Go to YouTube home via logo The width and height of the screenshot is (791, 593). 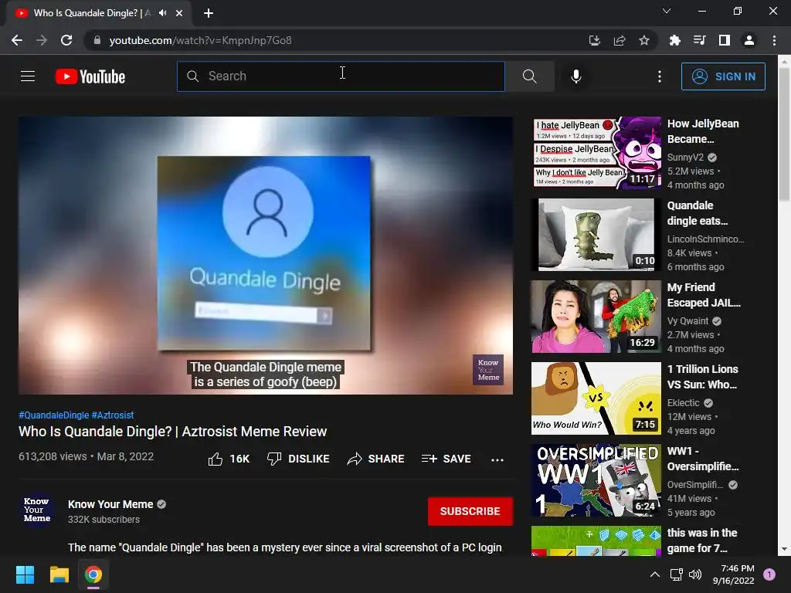tap(90, 76)
